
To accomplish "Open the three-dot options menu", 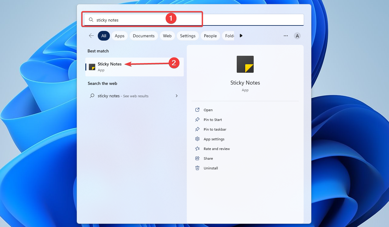I will 286,36.
